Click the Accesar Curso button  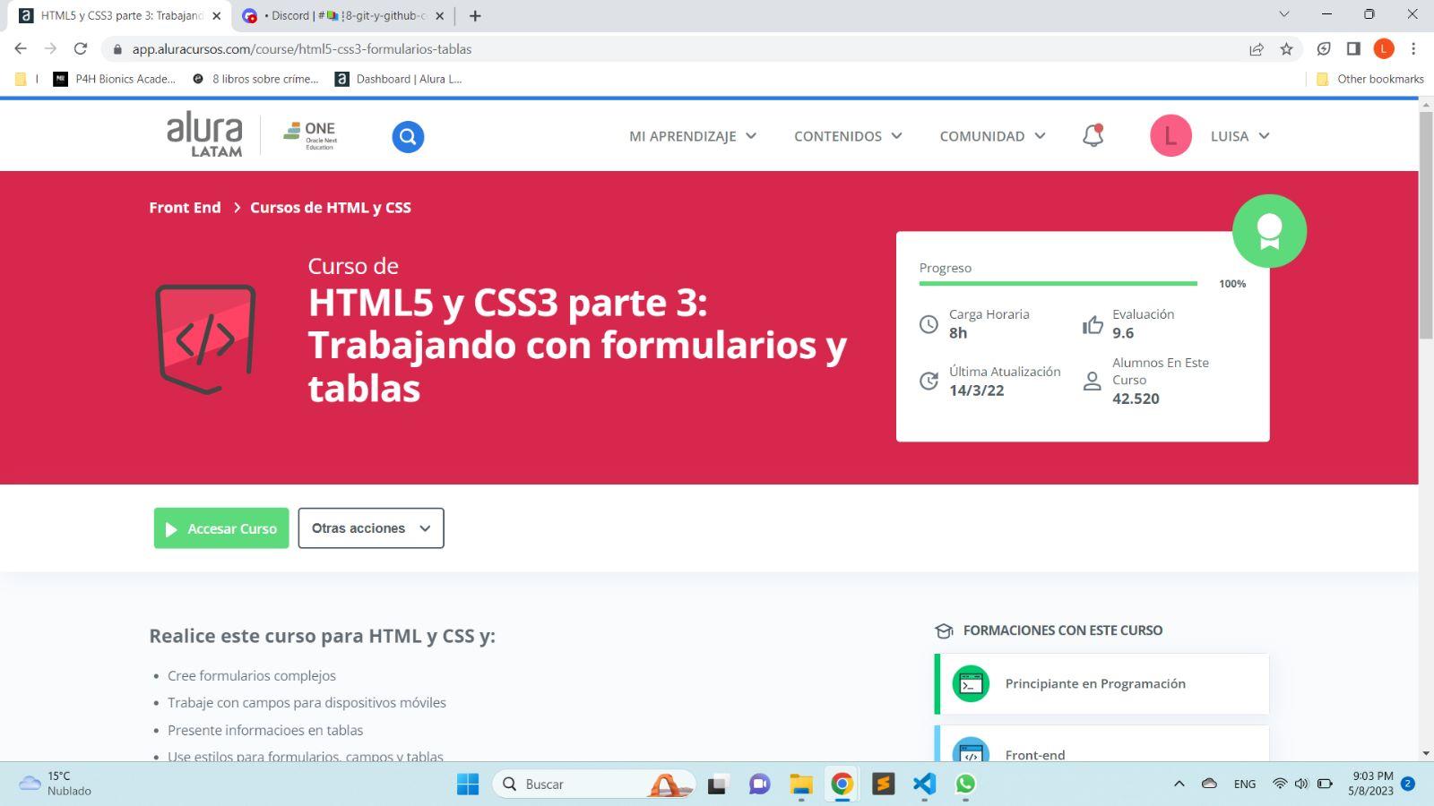(x=221, y=528)
